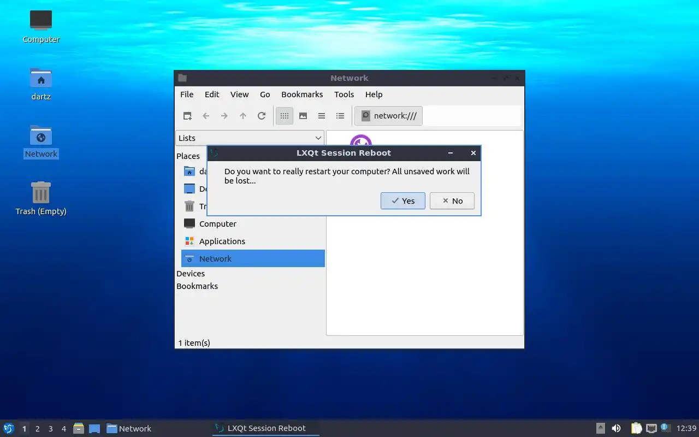Viewport: 699px width, 437px height.
Task: Switch to Compact View mode
Action: (x=322, y=116)
